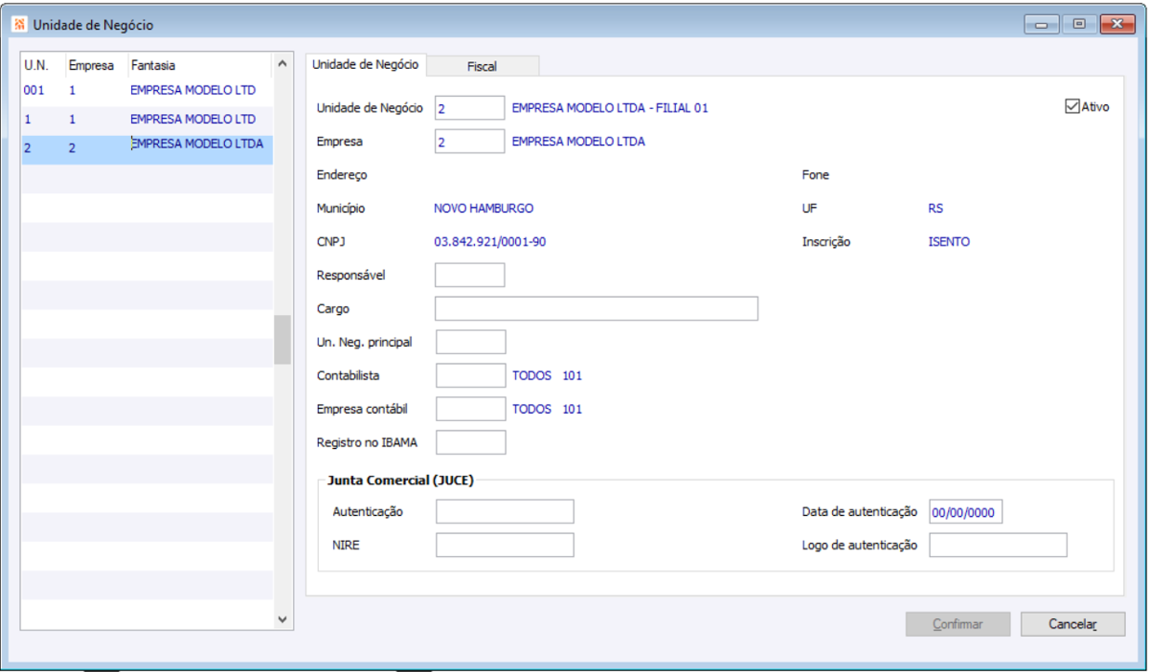The image size is (1149, 672).
Task: Focus the Responsável input field
Action: 469,275
